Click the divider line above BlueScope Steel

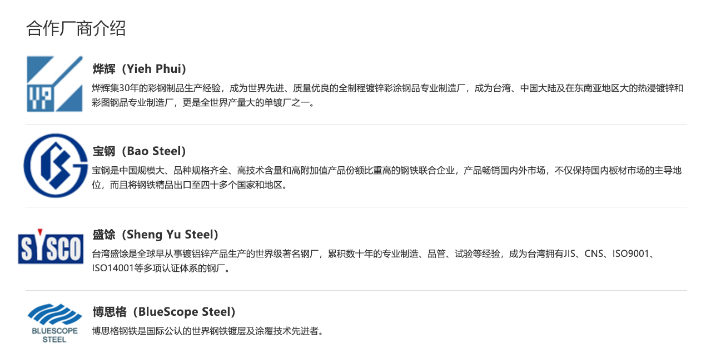(356, 290)
